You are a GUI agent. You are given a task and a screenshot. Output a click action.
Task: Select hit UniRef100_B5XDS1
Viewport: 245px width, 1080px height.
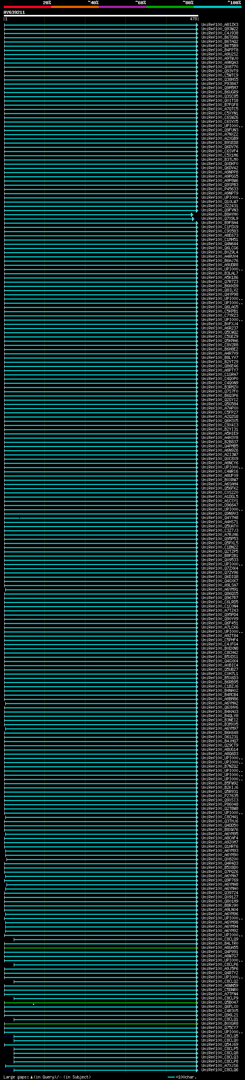point(219,657)
